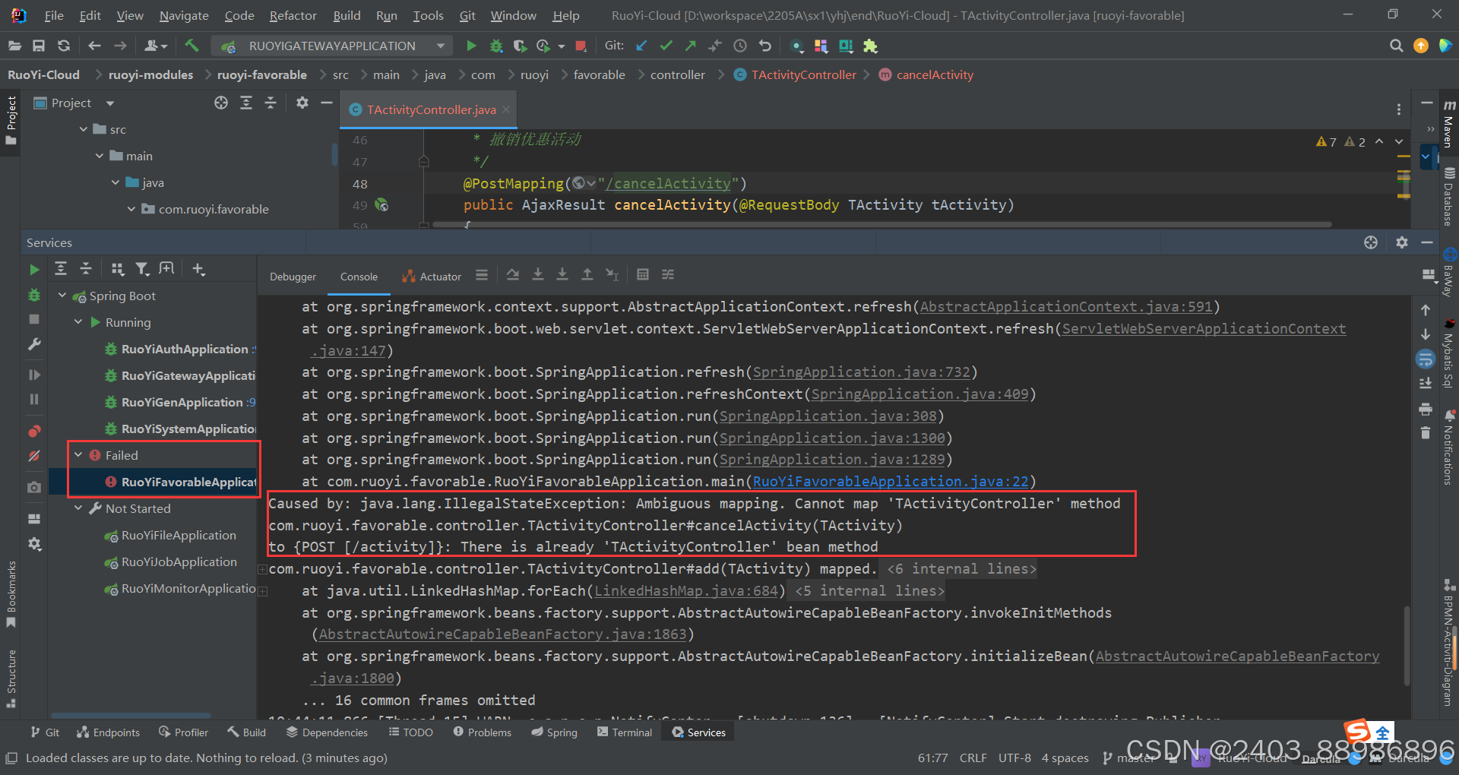Push commits with the Git green arrow
This screenshot has width=1459, height=775.
pos(691,46)
